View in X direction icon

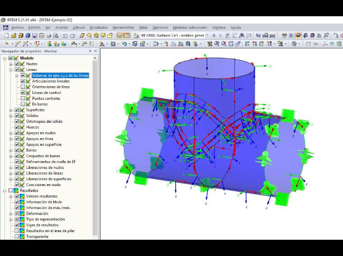tap(247, 44)
